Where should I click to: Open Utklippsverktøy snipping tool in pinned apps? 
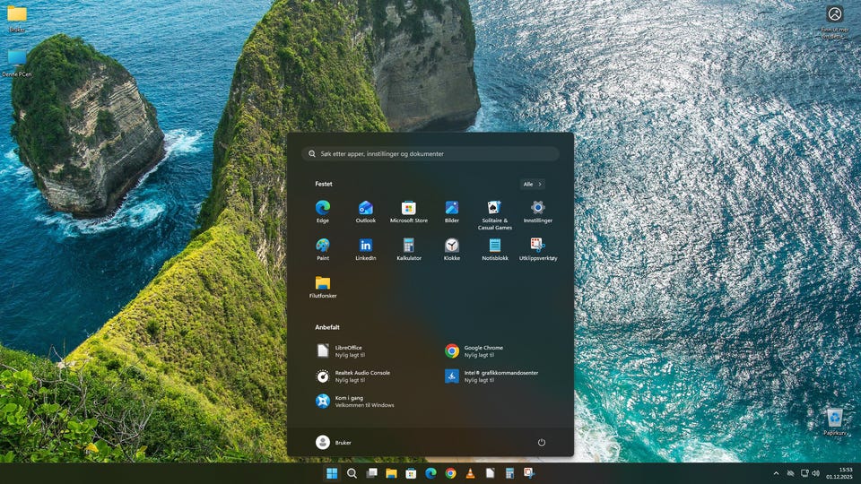pyautogui.click(x=537, y=249)
